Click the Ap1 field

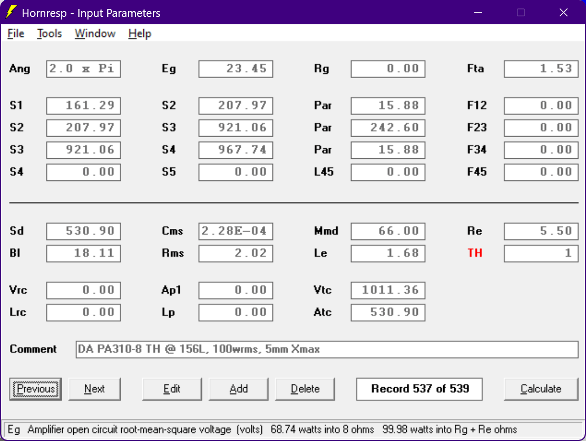pos(236,290)
